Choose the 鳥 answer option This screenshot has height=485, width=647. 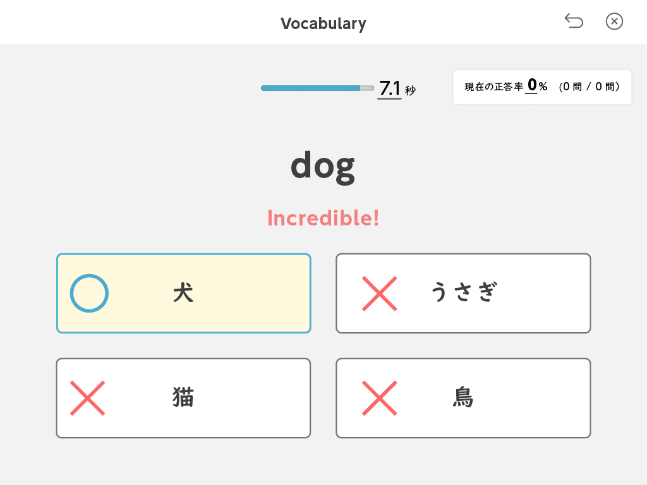(463, 398)
